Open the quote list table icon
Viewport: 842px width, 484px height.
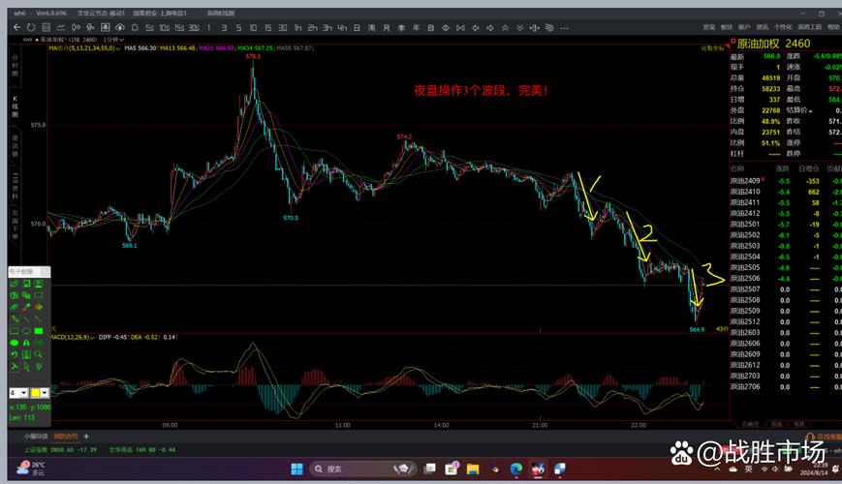47,27
